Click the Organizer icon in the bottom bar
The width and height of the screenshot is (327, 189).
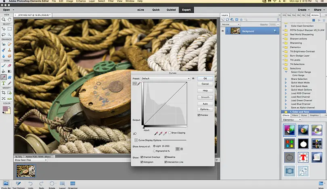pos(73,184)
